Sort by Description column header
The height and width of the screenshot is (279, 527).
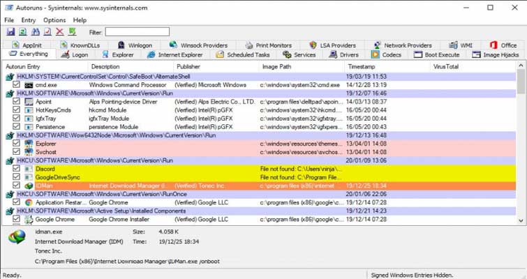131,66
